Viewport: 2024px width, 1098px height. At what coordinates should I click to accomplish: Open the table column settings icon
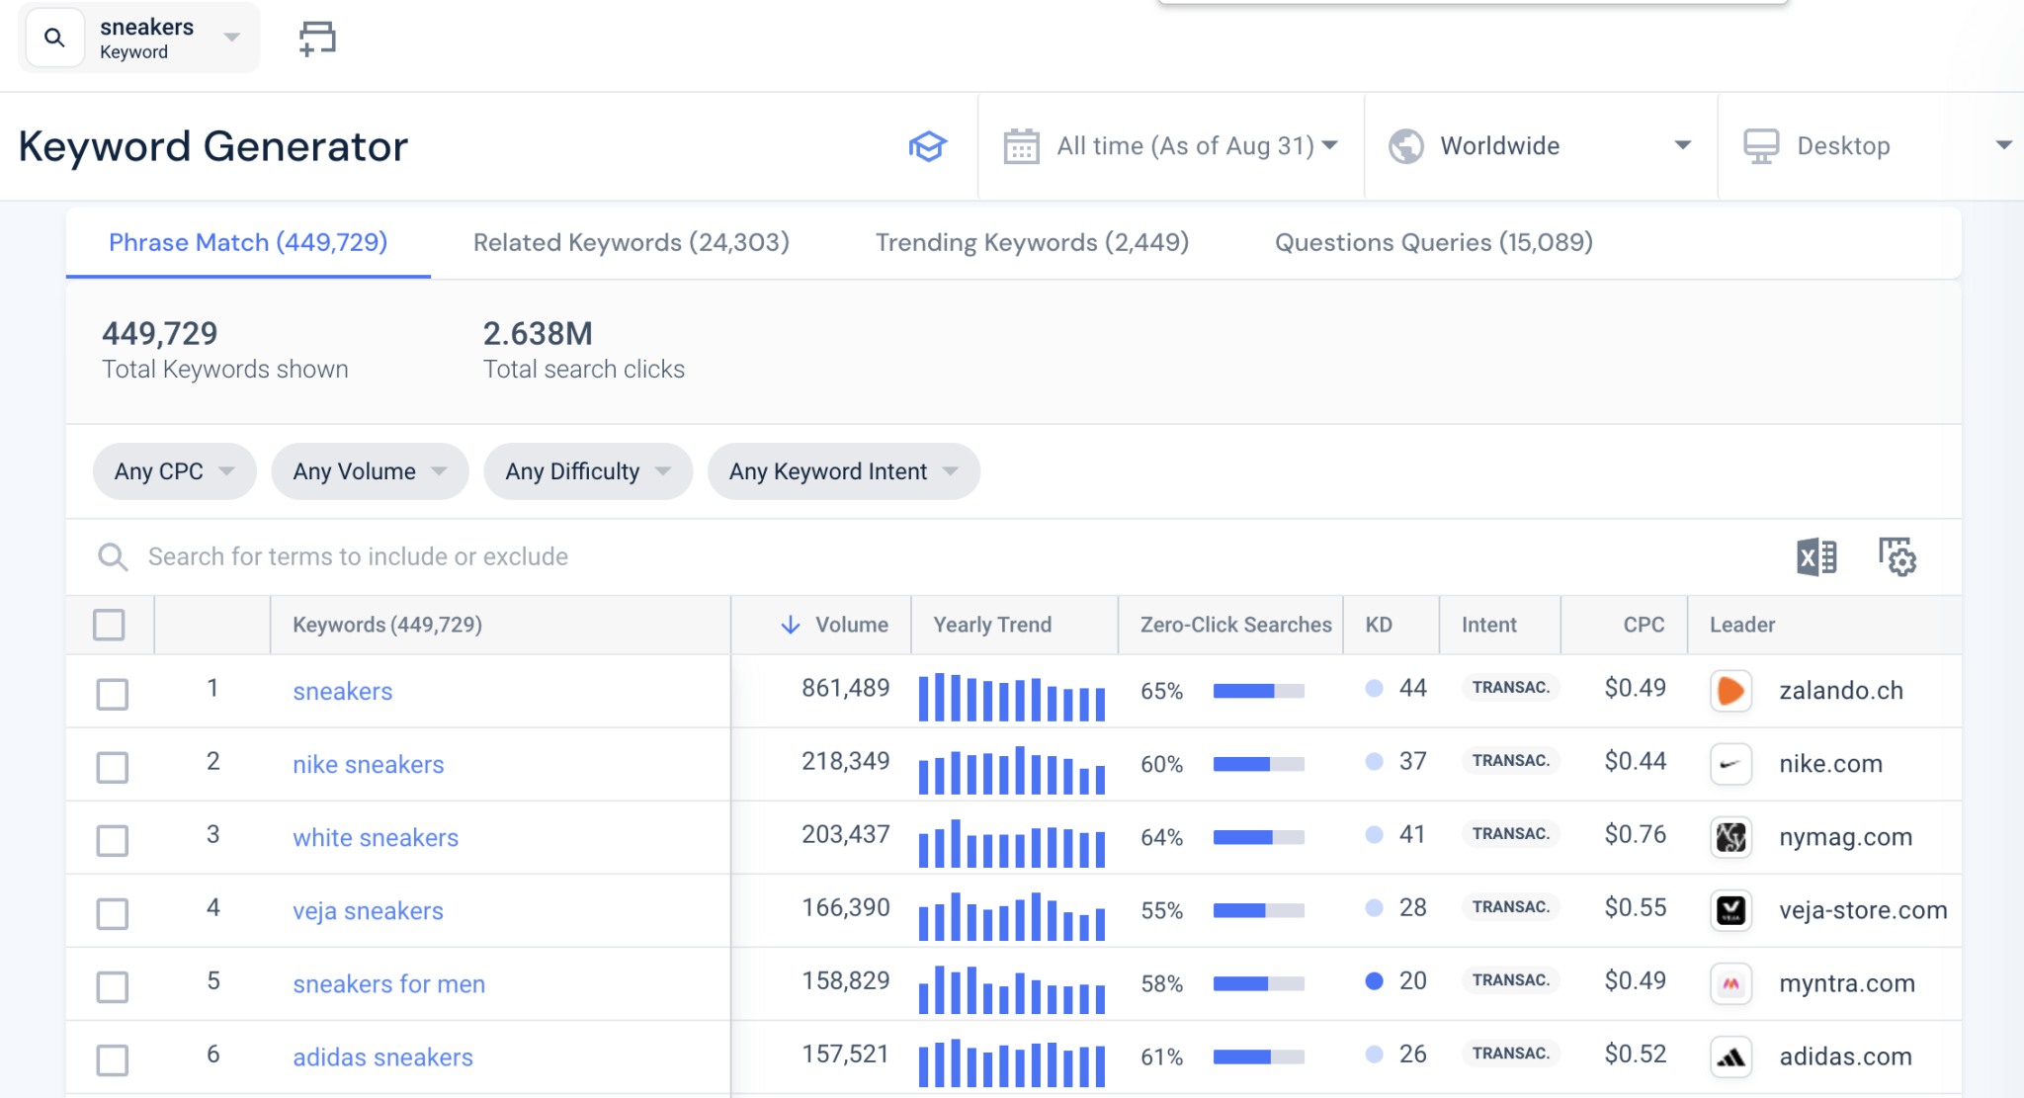tap(1897, 557)
